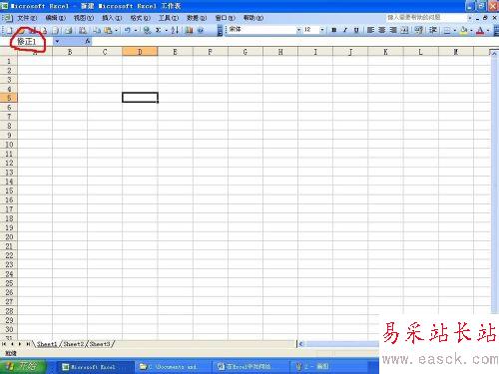Click the Insert Function fx icon

tap(87, 41)
